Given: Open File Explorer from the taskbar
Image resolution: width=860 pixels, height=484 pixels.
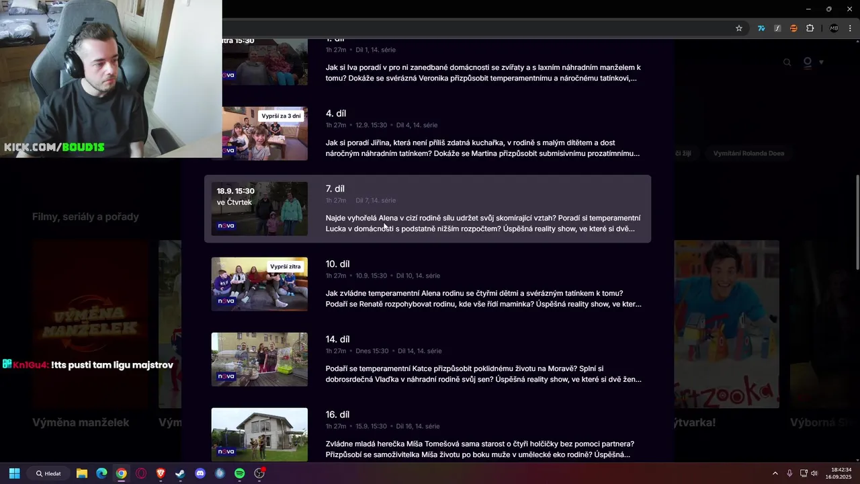Looking at the screenshot, I should 82,473.
